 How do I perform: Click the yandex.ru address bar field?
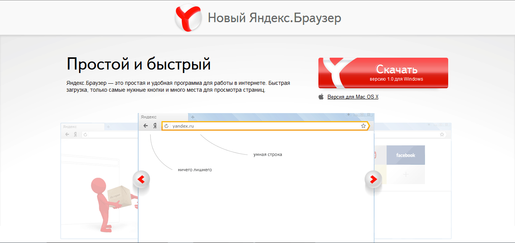tap(265, 126)
